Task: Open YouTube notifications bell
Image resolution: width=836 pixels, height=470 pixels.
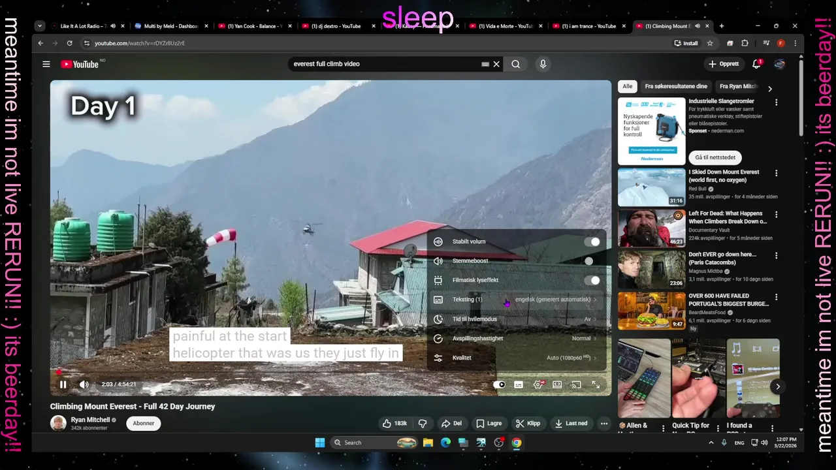Action: 756,64
